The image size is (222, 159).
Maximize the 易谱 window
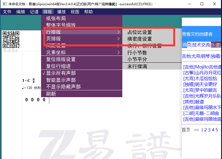(202, 4)
